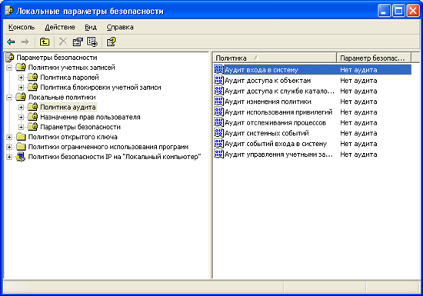The image size is (423, 296).
Task: Select Назначение прав пользователя in the tree
Action: (x=90, y=117)
